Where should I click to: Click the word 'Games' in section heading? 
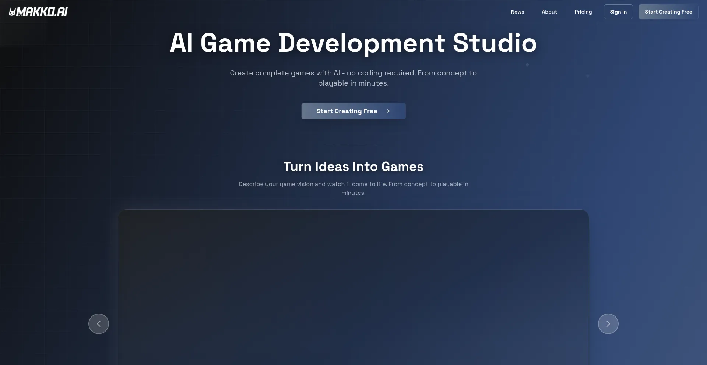(x=402, y=167)
